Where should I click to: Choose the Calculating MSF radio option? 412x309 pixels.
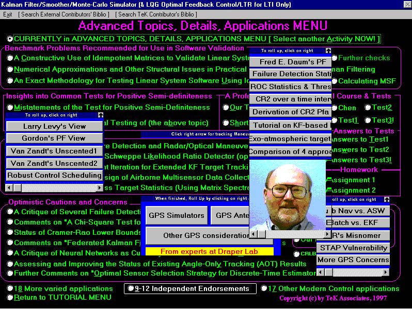tap(335, 81)
